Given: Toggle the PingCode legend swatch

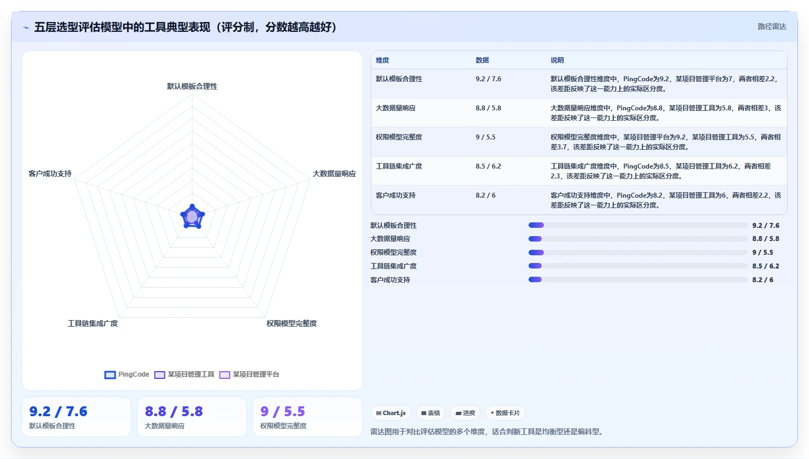Looking at the screenshot, I should point(110,375).
